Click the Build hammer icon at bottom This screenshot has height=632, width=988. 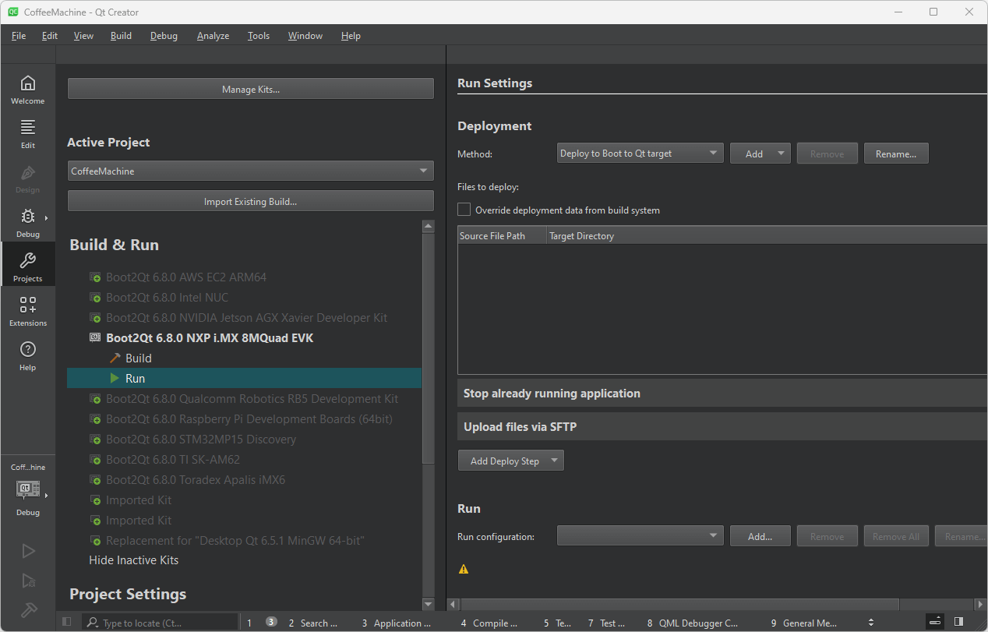[28, 609]
